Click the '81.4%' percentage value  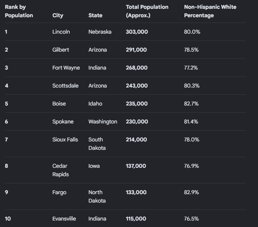coord(191,122)
